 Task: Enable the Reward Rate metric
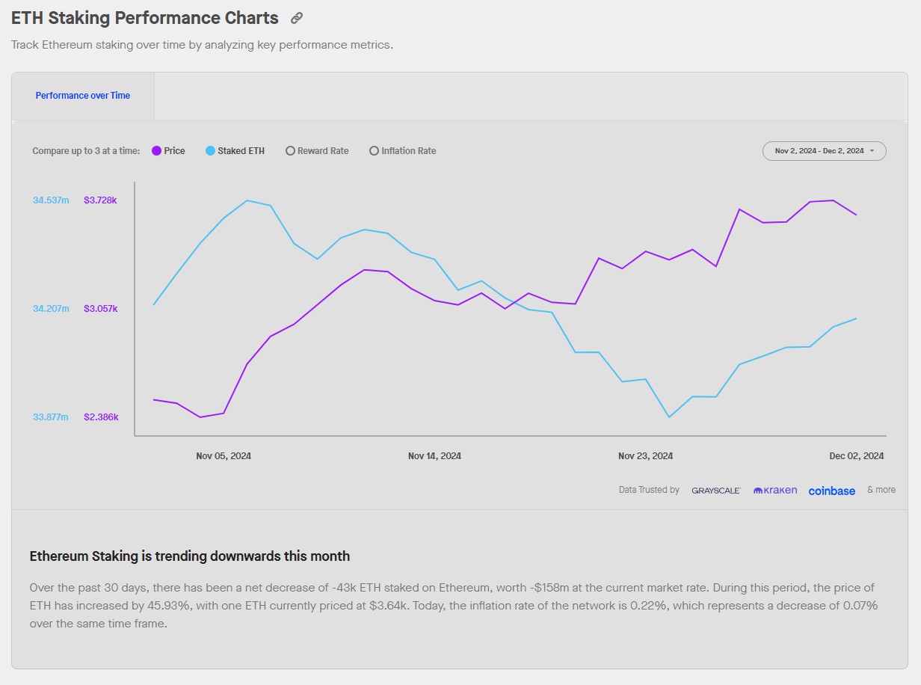tap(317, 151)
